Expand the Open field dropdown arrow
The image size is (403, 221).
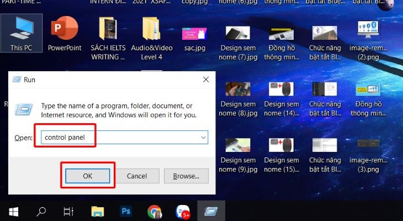coord(204,138)
